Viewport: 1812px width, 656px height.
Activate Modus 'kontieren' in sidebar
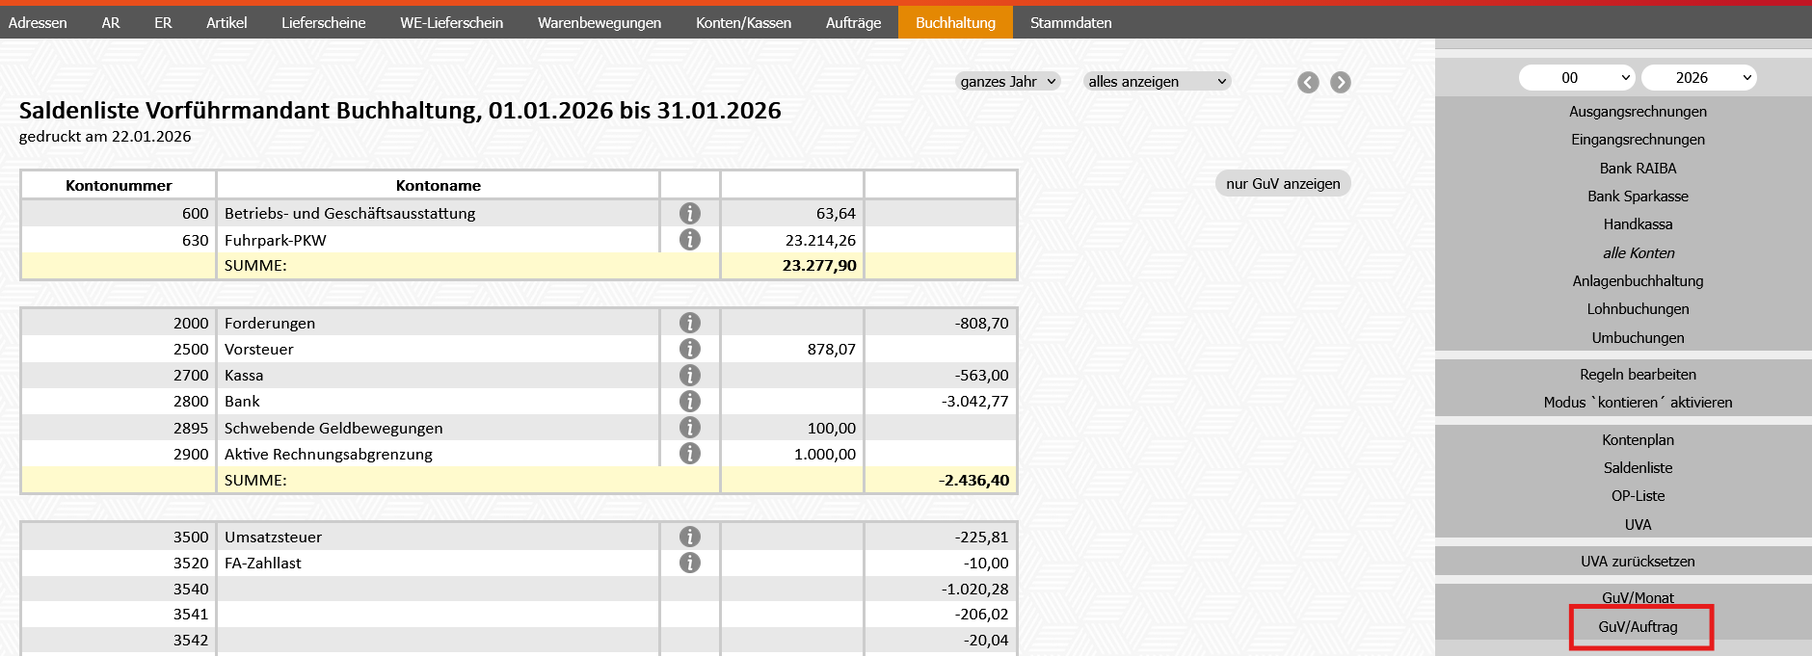[1637, 403]
